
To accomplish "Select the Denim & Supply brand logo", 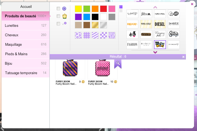I will click(146, 24).
